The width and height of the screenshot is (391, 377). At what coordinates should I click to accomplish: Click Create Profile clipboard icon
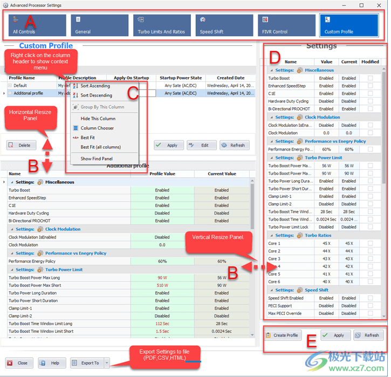pos(268,335)
